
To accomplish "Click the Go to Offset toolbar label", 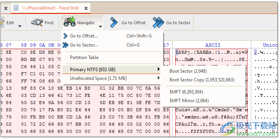I will (134, 23).
